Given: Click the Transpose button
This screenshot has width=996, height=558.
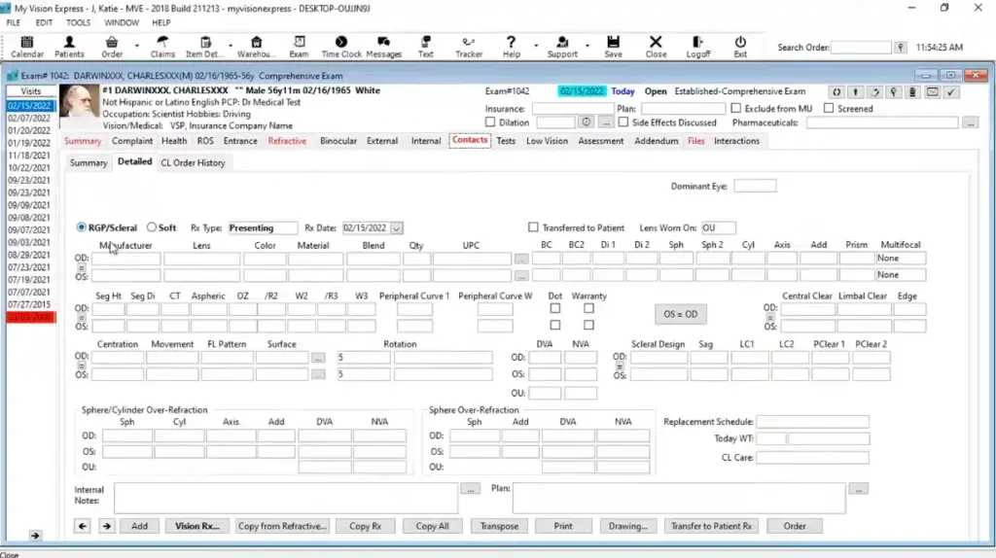Looking at the screenshot, I should coord(499,526).
